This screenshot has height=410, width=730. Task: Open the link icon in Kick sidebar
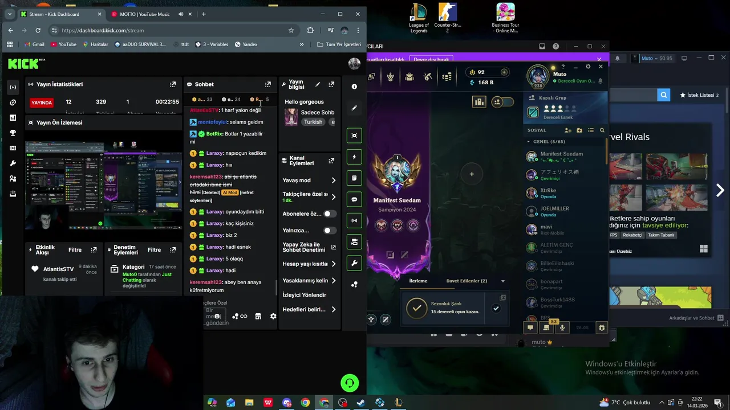pyautogui.click(x=13, y=102)
